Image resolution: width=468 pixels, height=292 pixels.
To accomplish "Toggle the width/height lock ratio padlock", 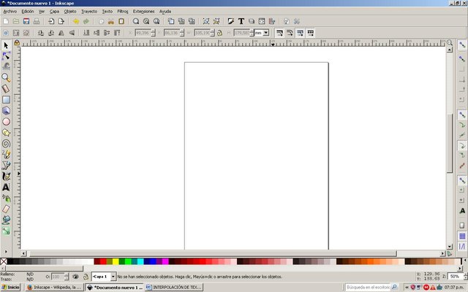I will pos(219,33).
